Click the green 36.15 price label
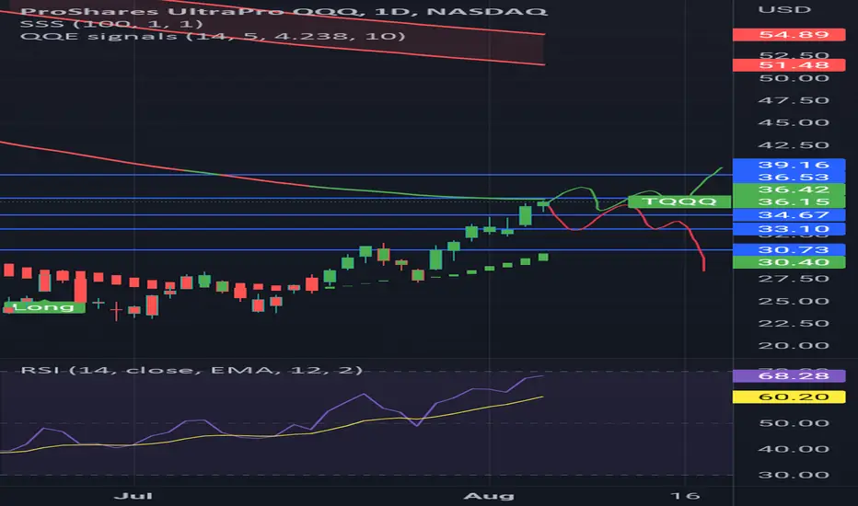Screen dimensions: 858x506 [x=789, y=201]
